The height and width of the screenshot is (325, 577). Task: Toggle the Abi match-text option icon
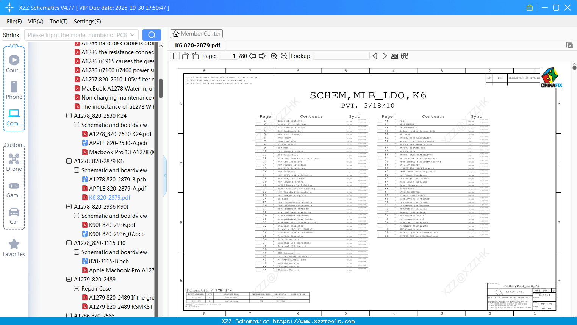coord(395,56)
